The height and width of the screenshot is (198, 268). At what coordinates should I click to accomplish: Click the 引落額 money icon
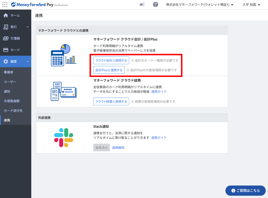pos(6,38)
